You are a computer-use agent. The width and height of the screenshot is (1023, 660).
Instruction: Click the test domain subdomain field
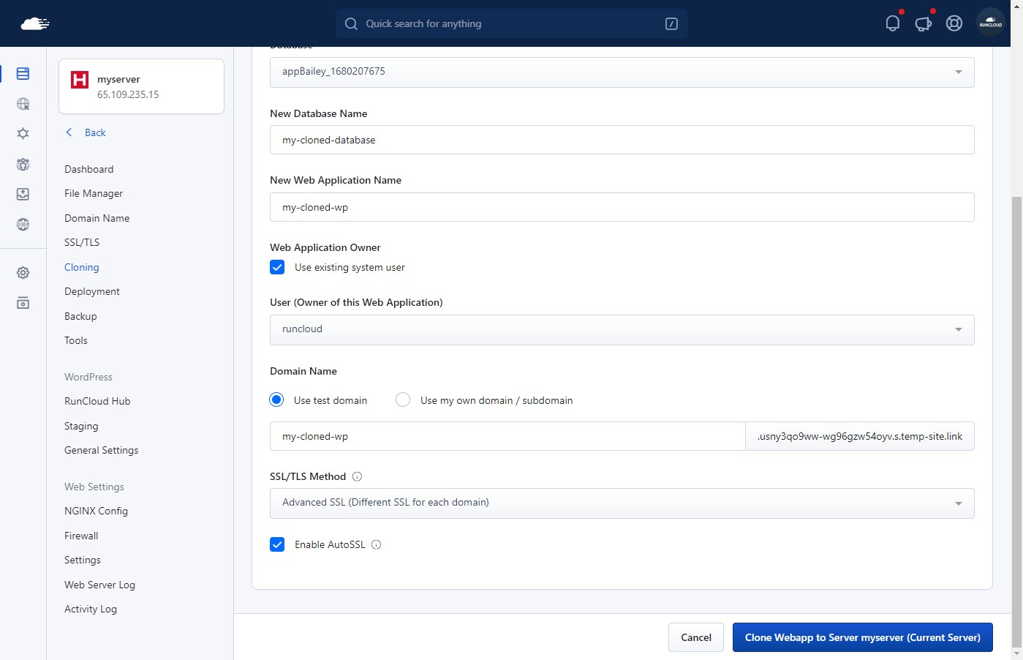(507, 436)
